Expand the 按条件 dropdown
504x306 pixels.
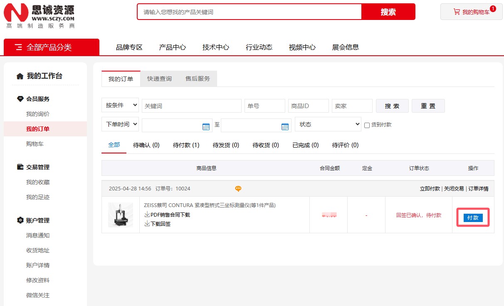tap(120, 106)
